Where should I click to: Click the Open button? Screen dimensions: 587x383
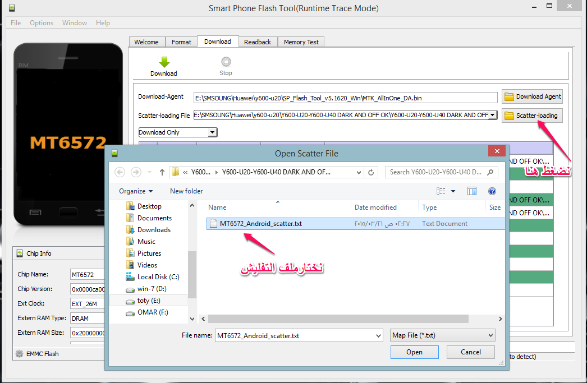click(x=414, y=352)
